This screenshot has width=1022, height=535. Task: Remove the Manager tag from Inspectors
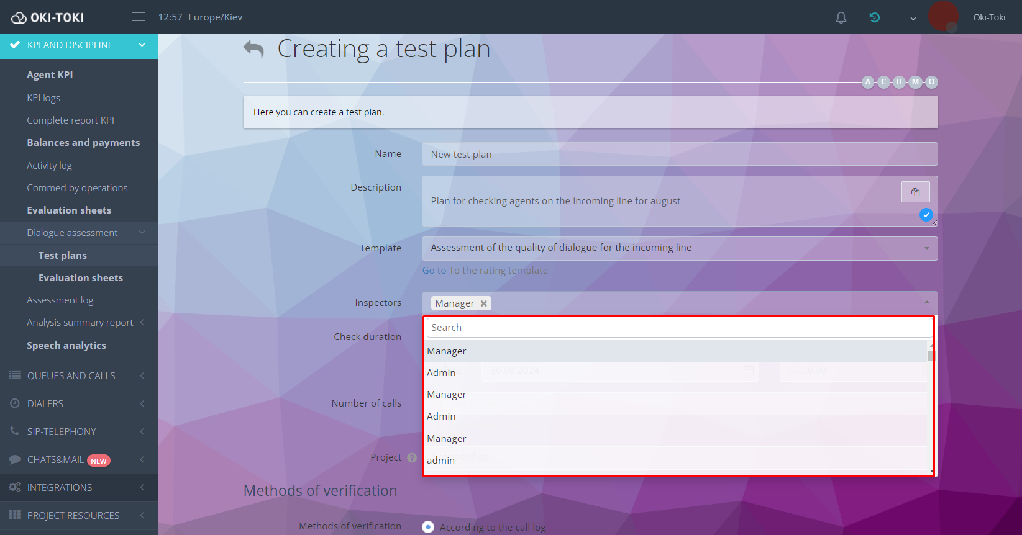[x=484, y=303]
